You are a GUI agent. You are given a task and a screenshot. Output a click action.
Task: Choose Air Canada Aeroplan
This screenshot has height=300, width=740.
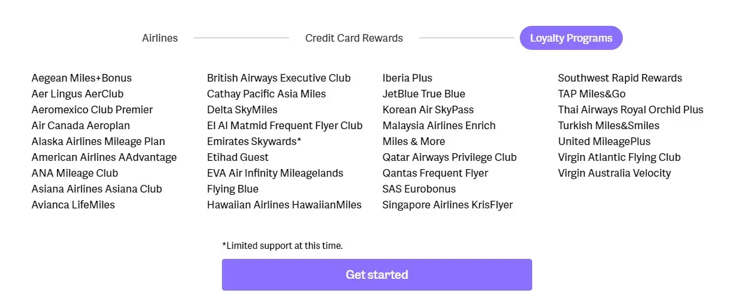pyautogui.click(x=81, y=126)
